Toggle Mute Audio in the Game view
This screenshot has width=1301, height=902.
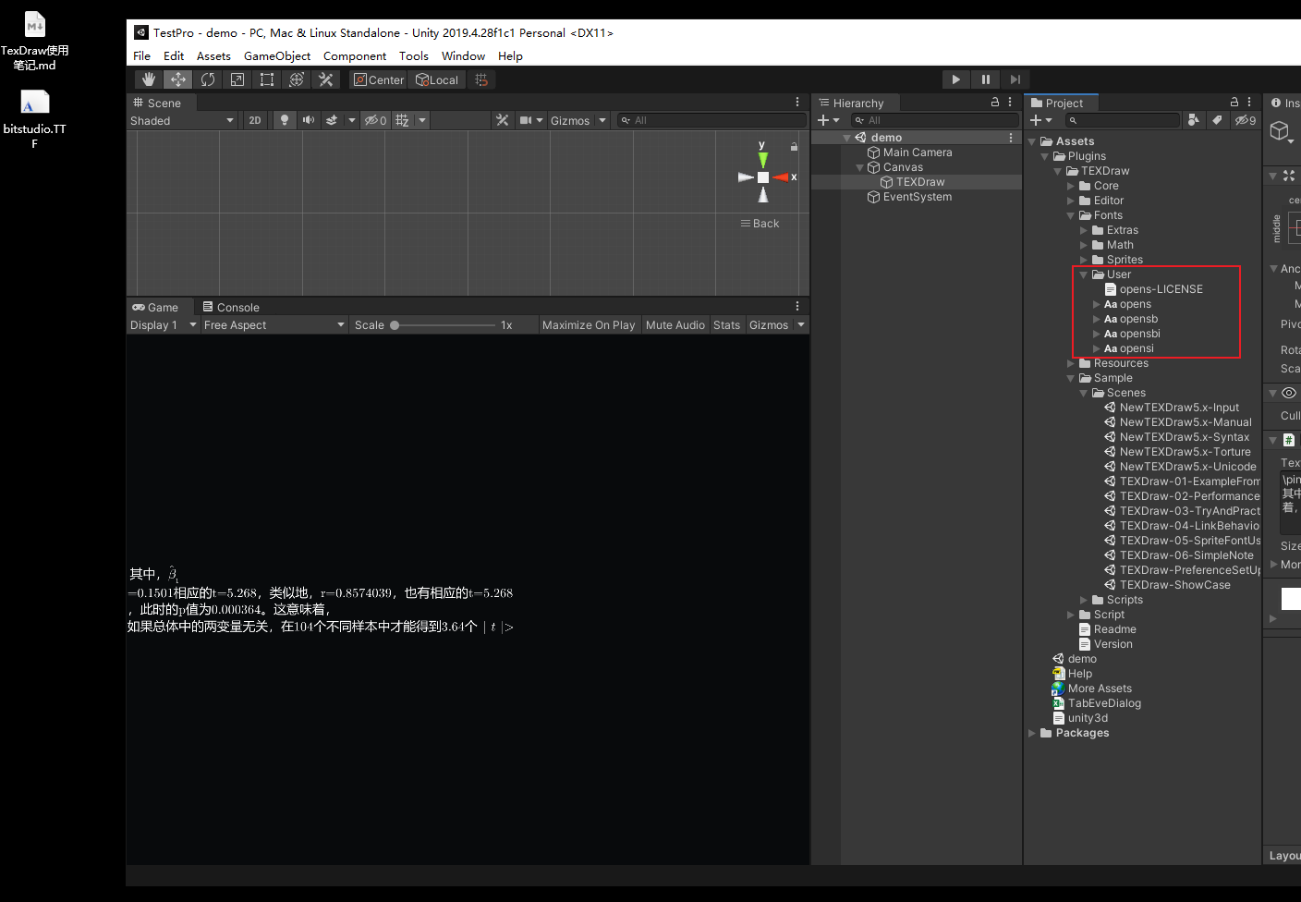[675, 324]
